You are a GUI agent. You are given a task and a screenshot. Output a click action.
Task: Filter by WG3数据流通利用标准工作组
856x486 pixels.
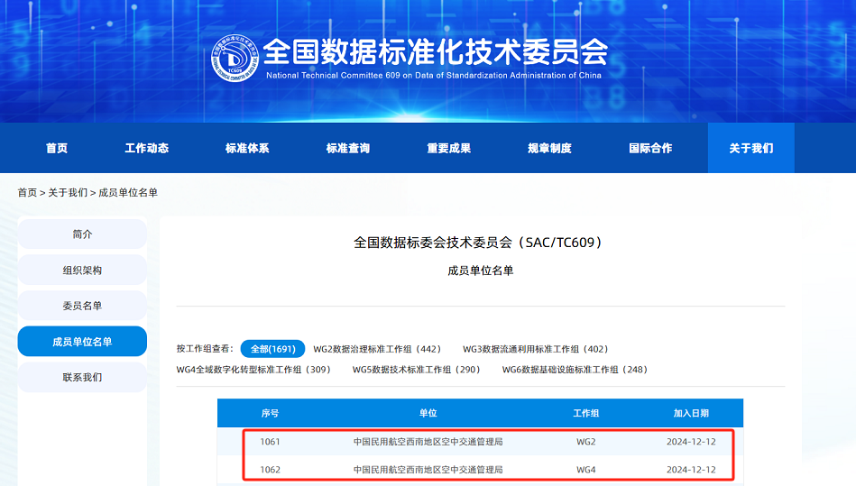[x=536, y=349]
